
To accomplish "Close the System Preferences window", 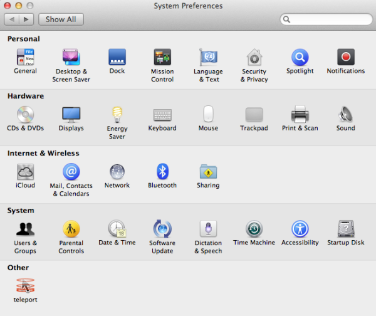I will coord(8,6).
